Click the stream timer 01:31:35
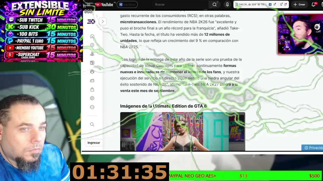323x181 pixels. pyautogui.click(x=119, y=172)
